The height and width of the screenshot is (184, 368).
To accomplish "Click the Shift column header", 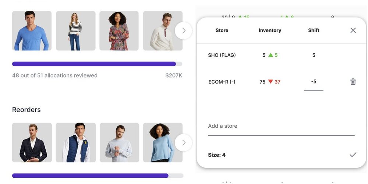I will tap(314, 31).
